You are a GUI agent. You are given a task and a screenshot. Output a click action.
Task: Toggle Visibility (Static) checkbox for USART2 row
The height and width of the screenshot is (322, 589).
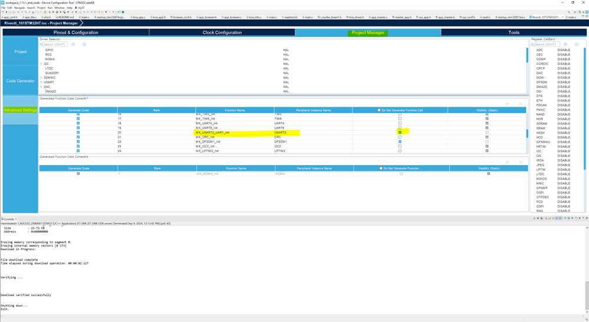click(487, 133)
